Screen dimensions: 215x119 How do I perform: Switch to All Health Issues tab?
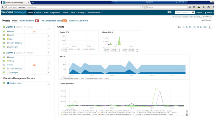pos(30,21)
